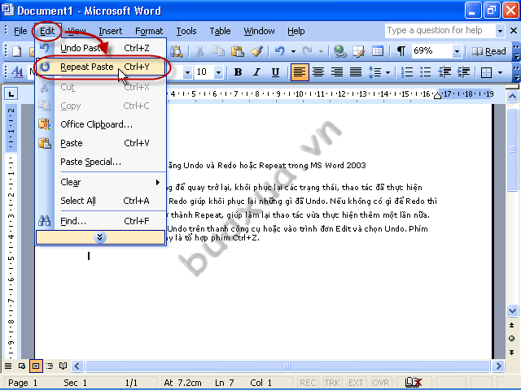The image size is (521, 390).
Task: Toggle Center alignment button
Action: click(318, 72)
